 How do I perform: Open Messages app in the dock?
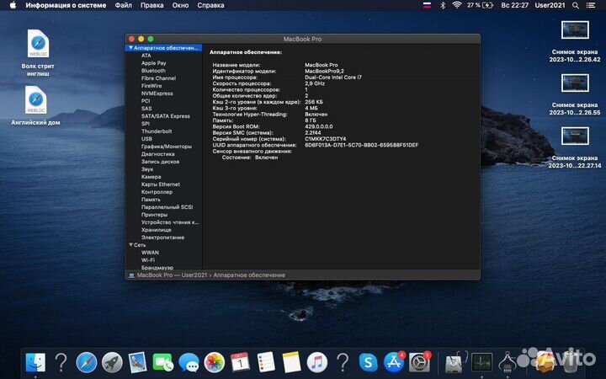pos(189,363)
